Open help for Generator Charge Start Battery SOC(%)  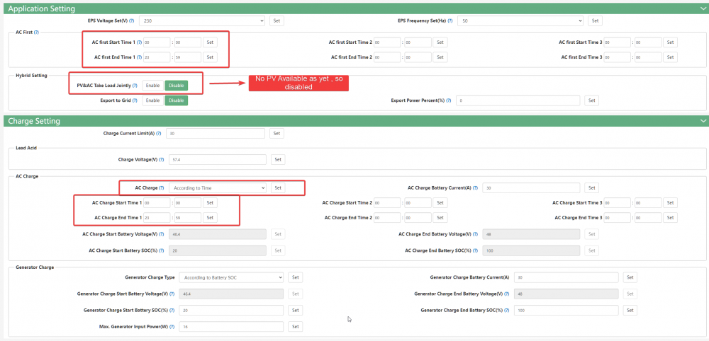coord(172,311)
